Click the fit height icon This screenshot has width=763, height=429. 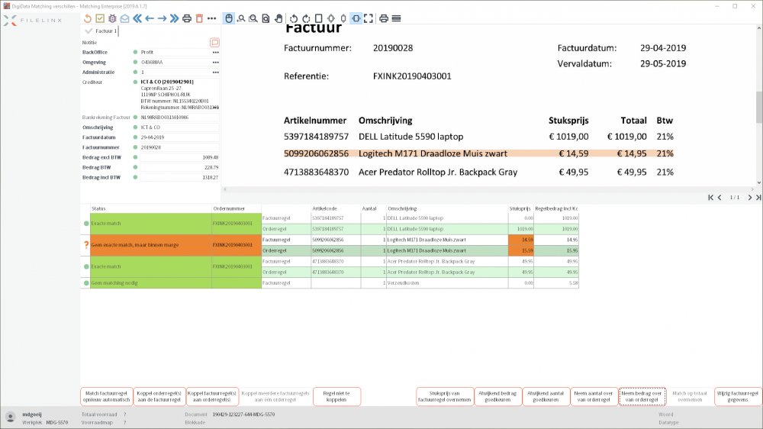pyautogui.click(x=343, y=18)
